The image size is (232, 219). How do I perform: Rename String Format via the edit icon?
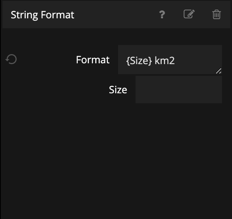click(x=189, y=14)
